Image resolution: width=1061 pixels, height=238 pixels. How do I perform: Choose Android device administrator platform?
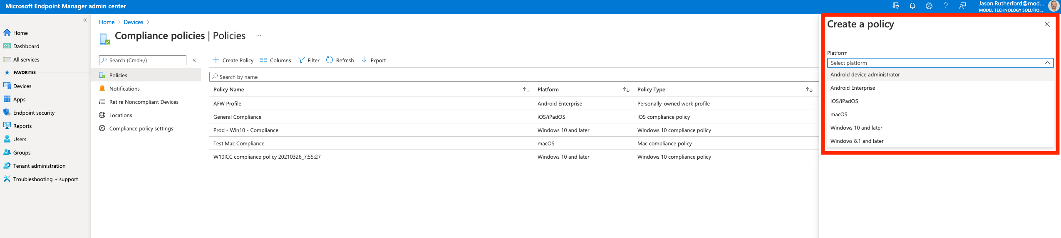[940, 74]
